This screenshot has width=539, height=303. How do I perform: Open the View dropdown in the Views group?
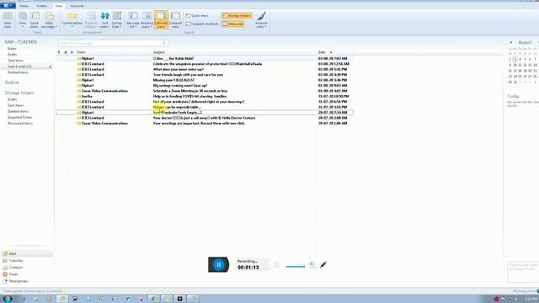[x=23, y=20]
